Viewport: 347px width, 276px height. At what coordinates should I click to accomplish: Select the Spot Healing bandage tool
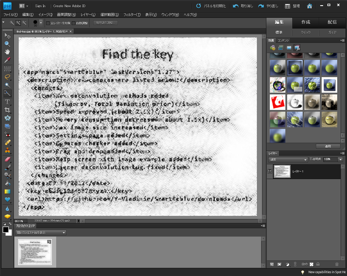(x=7, y=143)
